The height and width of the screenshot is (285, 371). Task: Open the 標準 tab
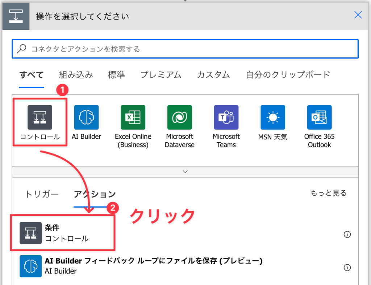click(116, 75)
